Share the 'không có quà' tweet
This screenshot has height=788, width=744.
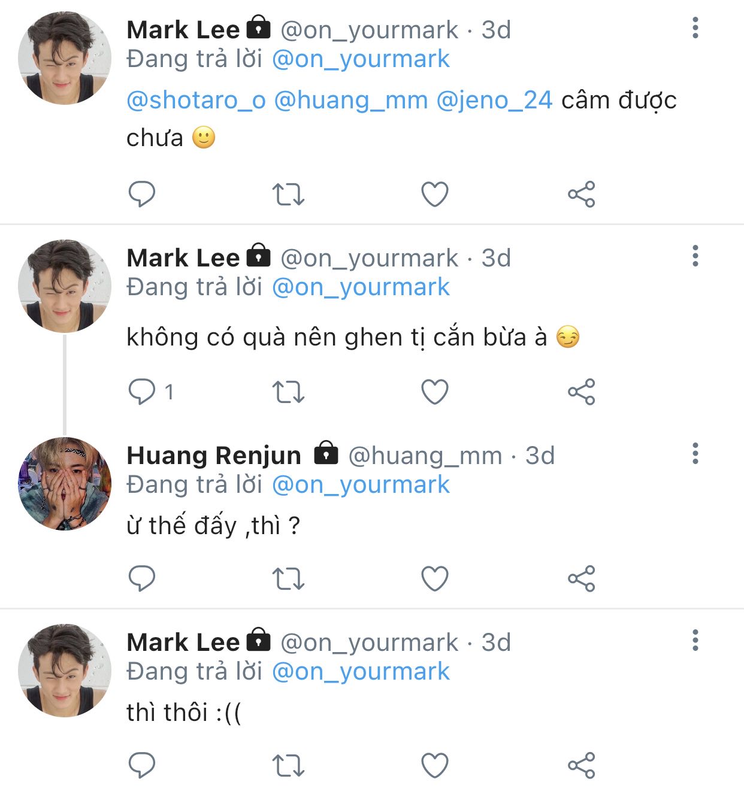point(581,392)
